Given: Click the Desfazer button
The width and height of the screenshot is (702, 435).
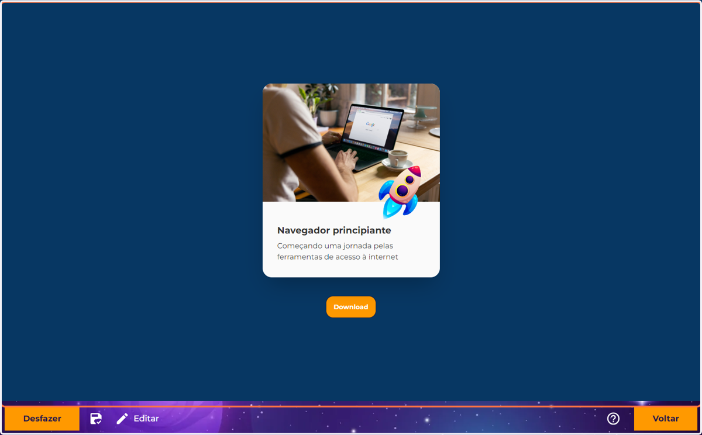Looking at the screenshot, I should coord(42,419).
